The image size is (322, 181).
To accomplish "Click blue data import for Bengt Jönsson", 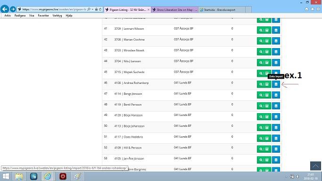I will tap(276, 95).
